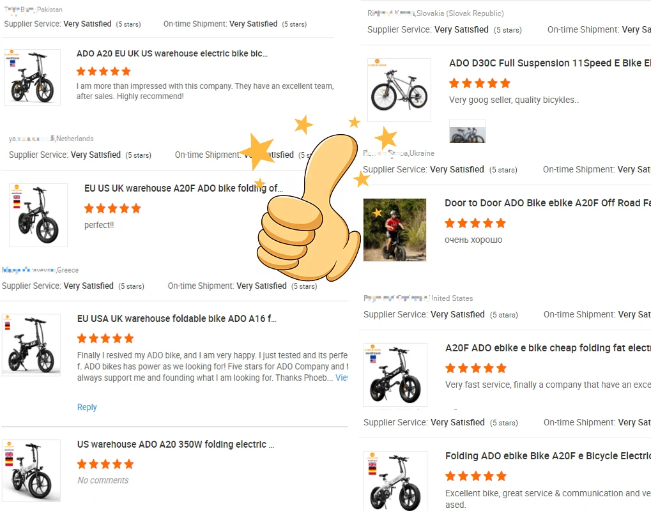Open the ADO D30C mountain bike thumbnail

click(x=399, y=89)
